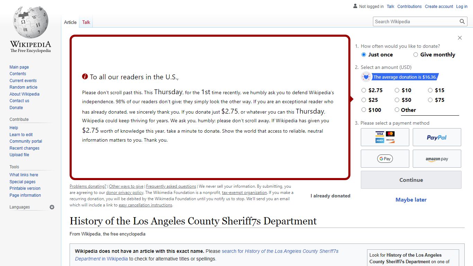Open Main page sidebar link
The width and height of the screenshot is (473, 266).
(19, 67)
